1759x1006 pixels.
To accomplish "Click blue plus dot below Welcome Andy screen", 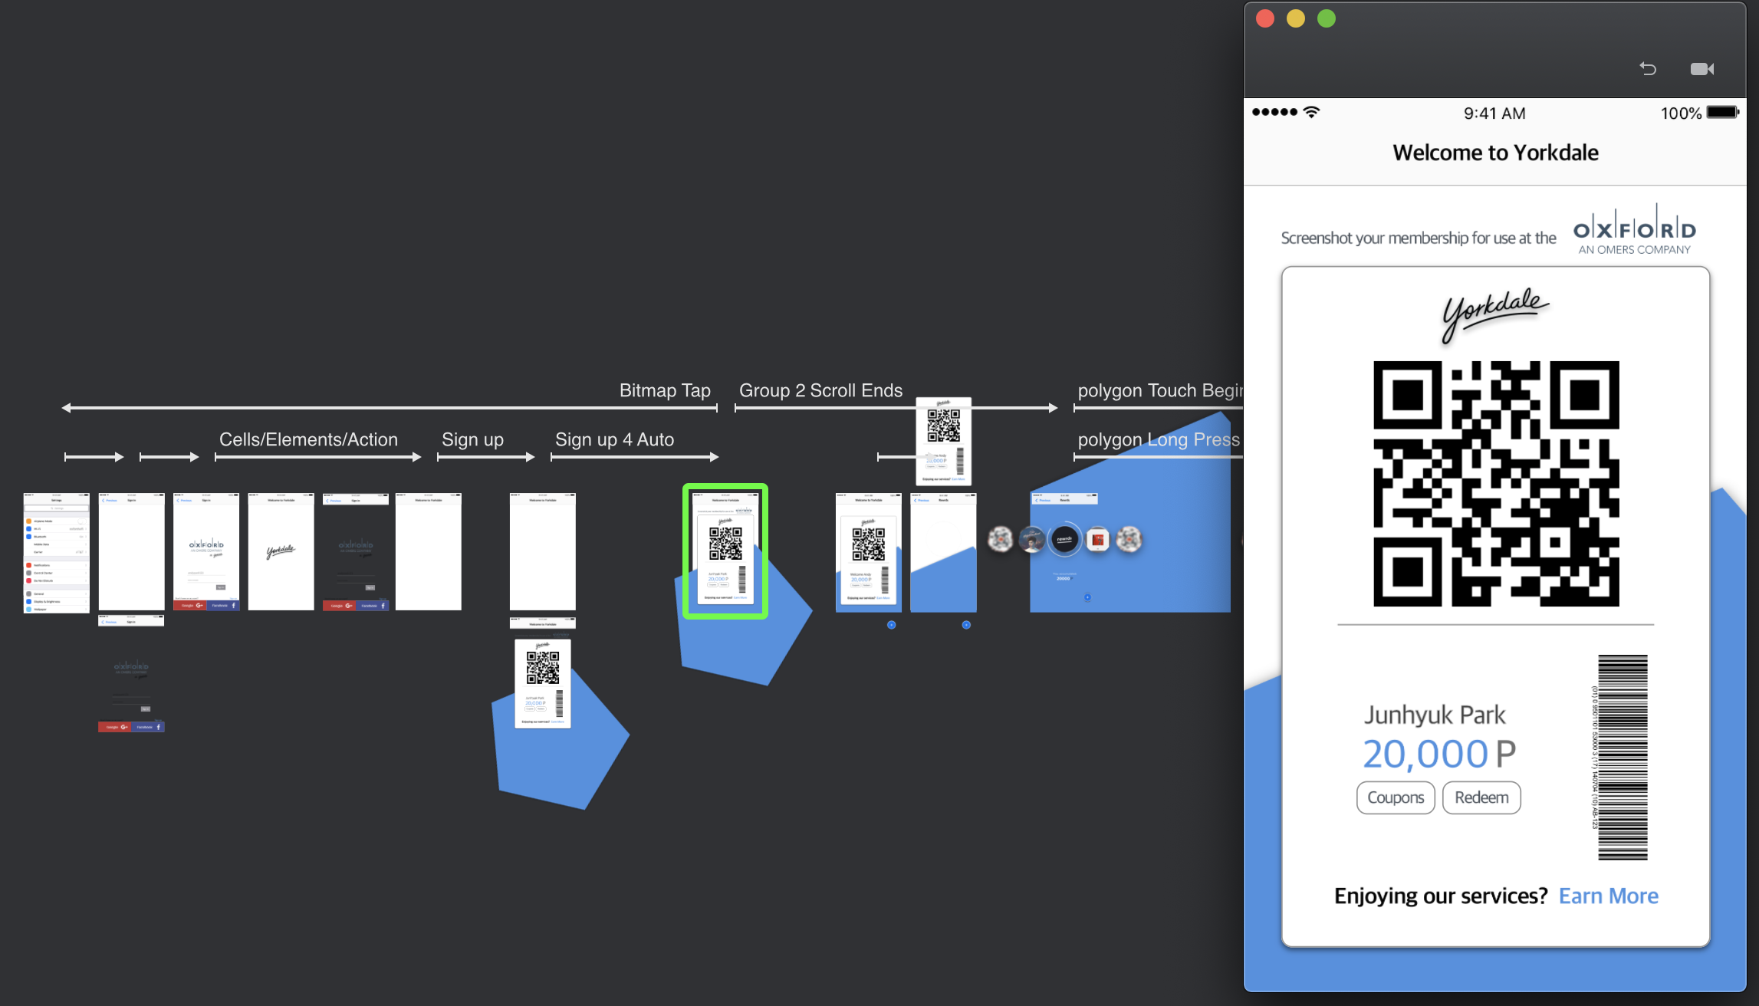I will click(891, 625).
